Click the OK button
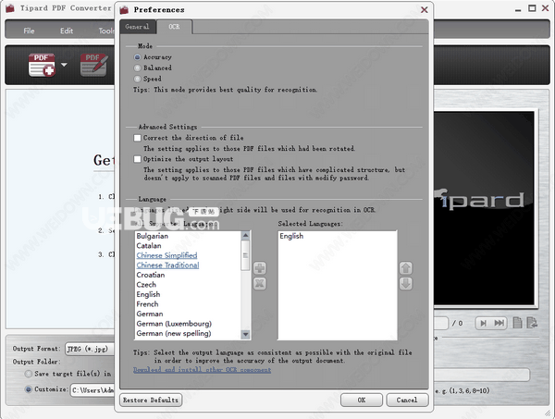555x419 pixels. pos(362,400)
